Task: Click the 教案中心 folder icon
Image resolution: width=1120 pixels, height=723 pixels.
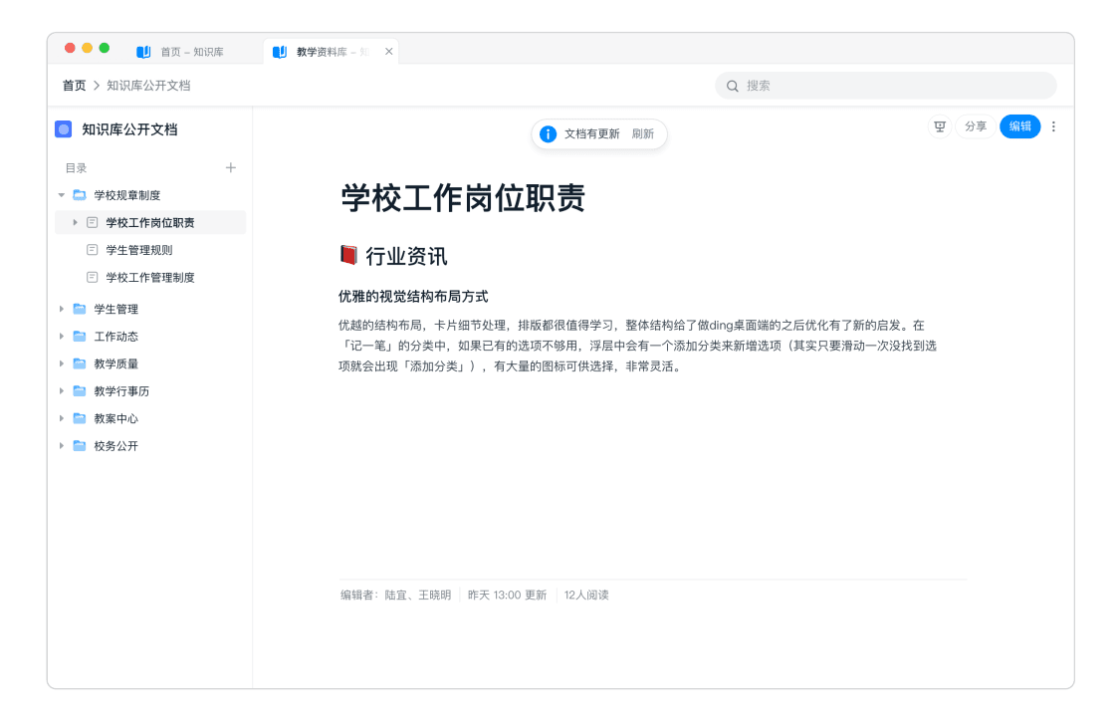Action: point(80,418)
